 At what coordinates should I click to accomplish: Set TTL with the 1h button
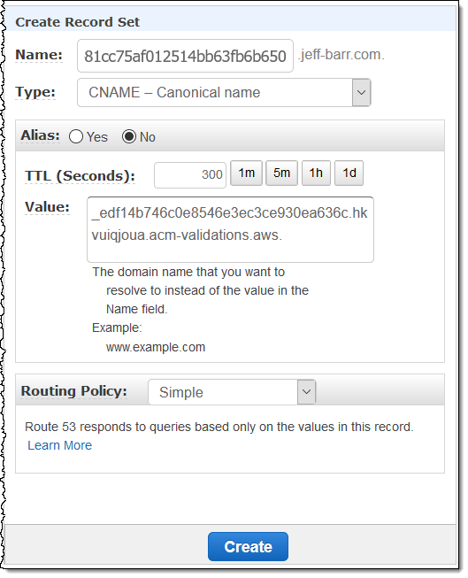316,173
